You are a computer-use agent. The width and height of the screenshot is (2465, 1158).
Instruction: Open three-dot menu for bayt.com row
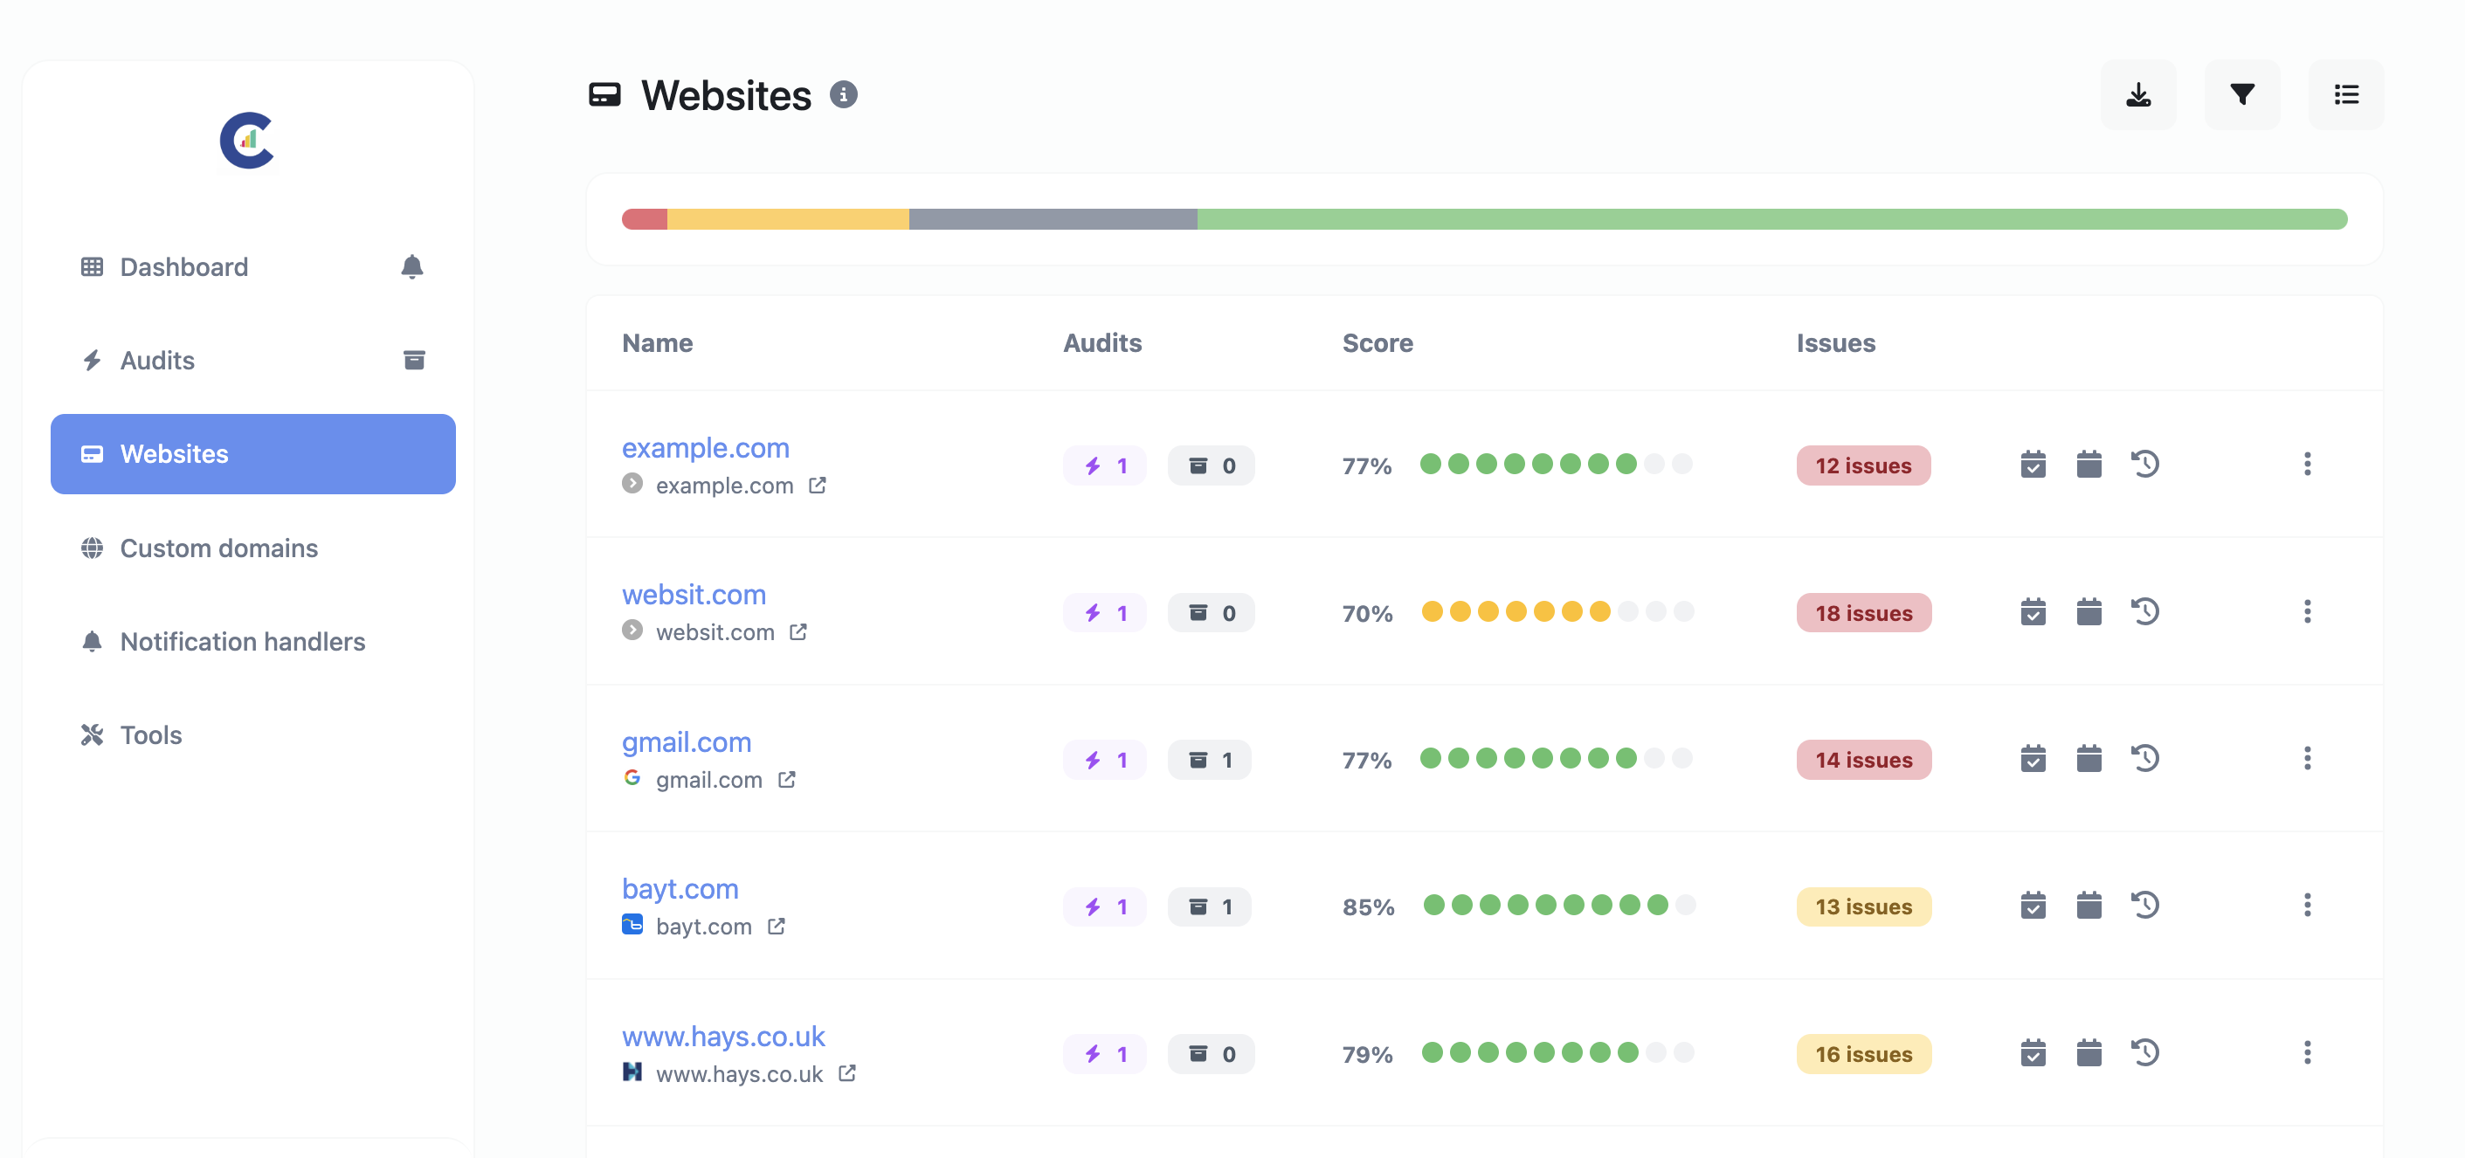point(2306,906)
